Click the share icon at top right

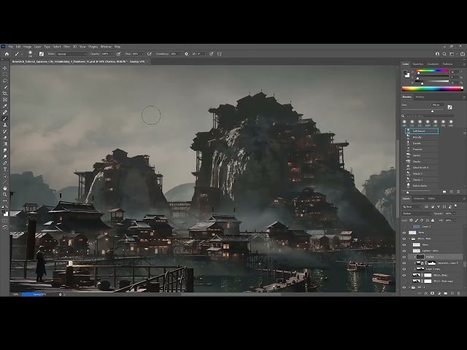click(463, 54)
